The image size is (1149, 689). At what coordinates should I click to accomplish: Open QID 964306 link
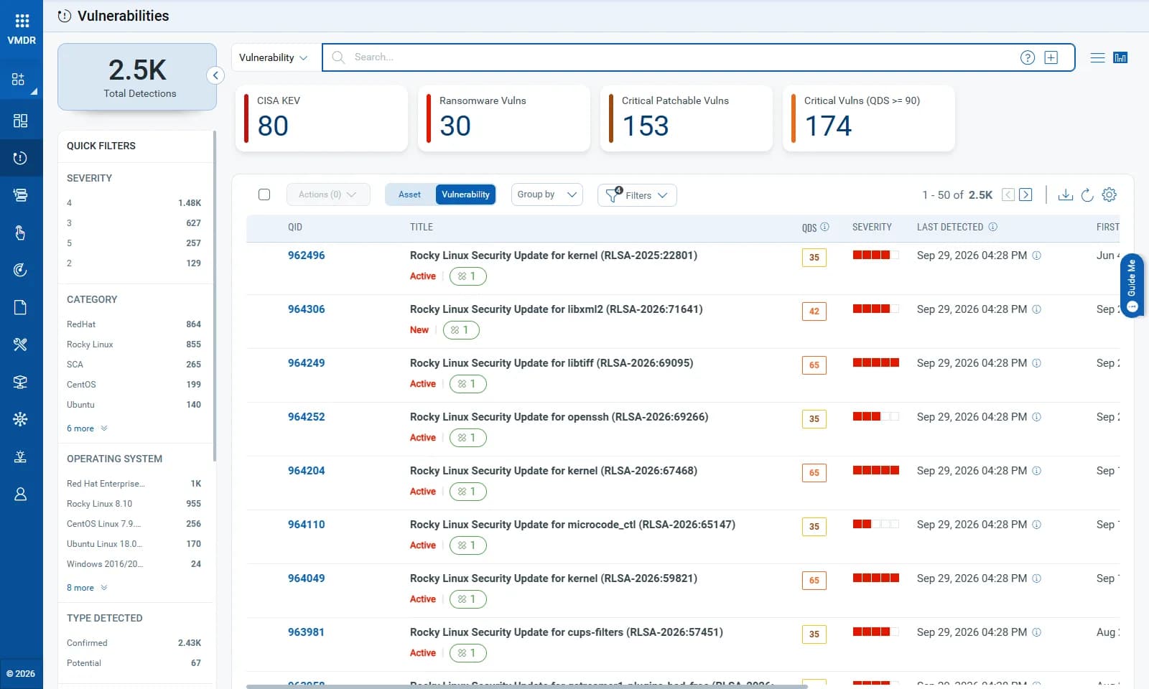(x=306, y=309)
